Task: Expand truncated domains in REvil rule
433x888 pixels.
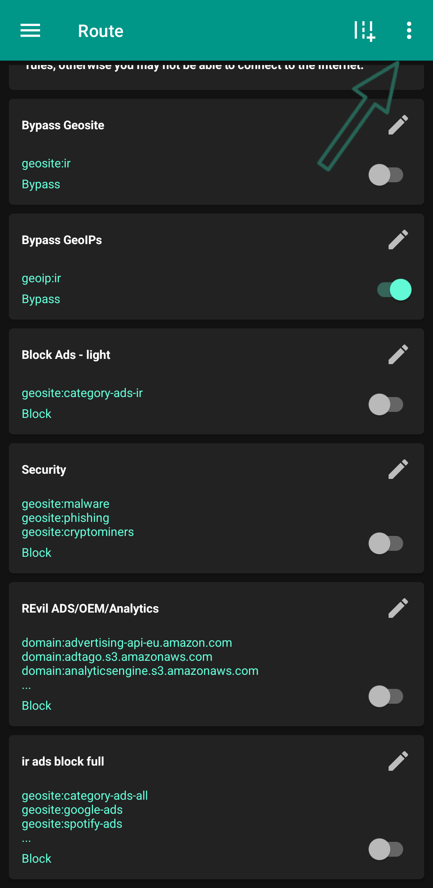Action: tap(26, 687)
